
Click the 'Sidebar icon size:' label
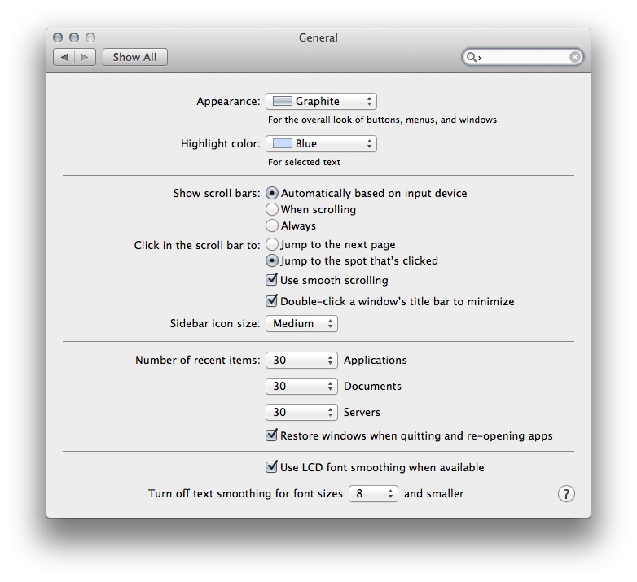click(215, 324)
